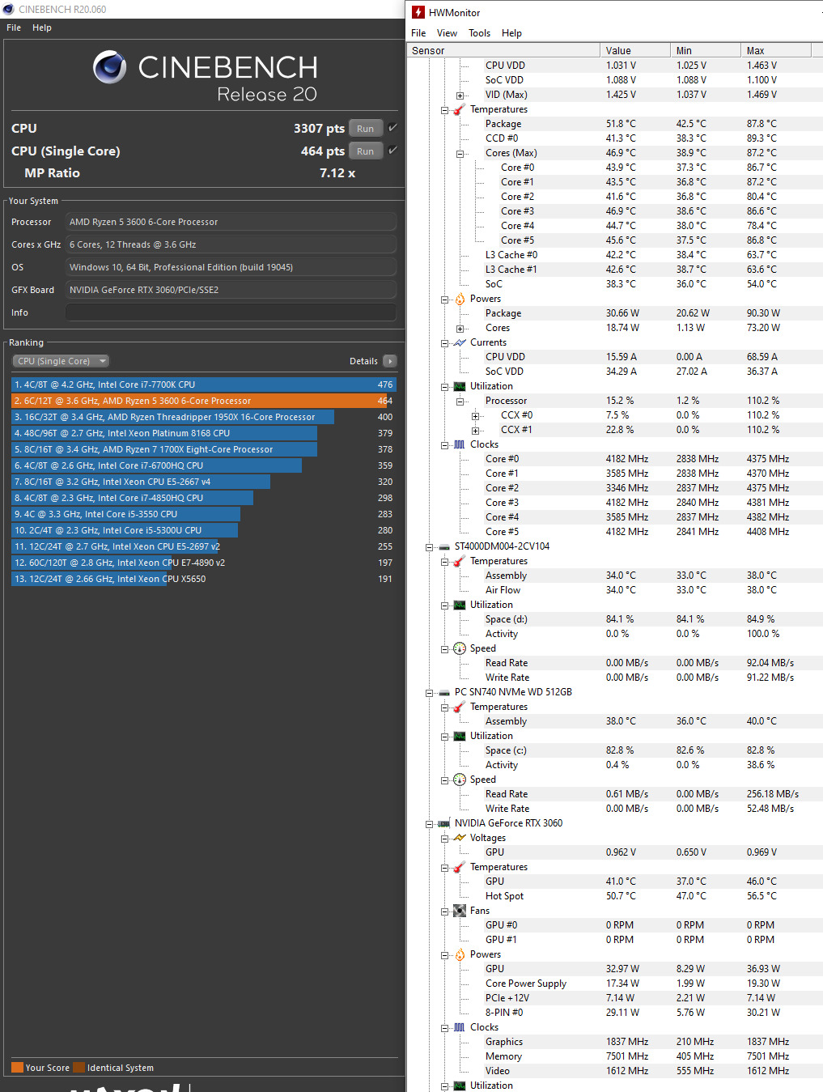Image resolution: width=823 pixels, height=1092 pixels.
Task: Click the GFX Board field
Action: pyautogui.click(x=231, y=290)
